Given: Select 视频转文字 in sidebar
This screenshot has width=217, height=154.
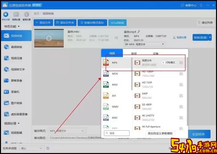Looking at the screenshot, I should pos(16,69).
